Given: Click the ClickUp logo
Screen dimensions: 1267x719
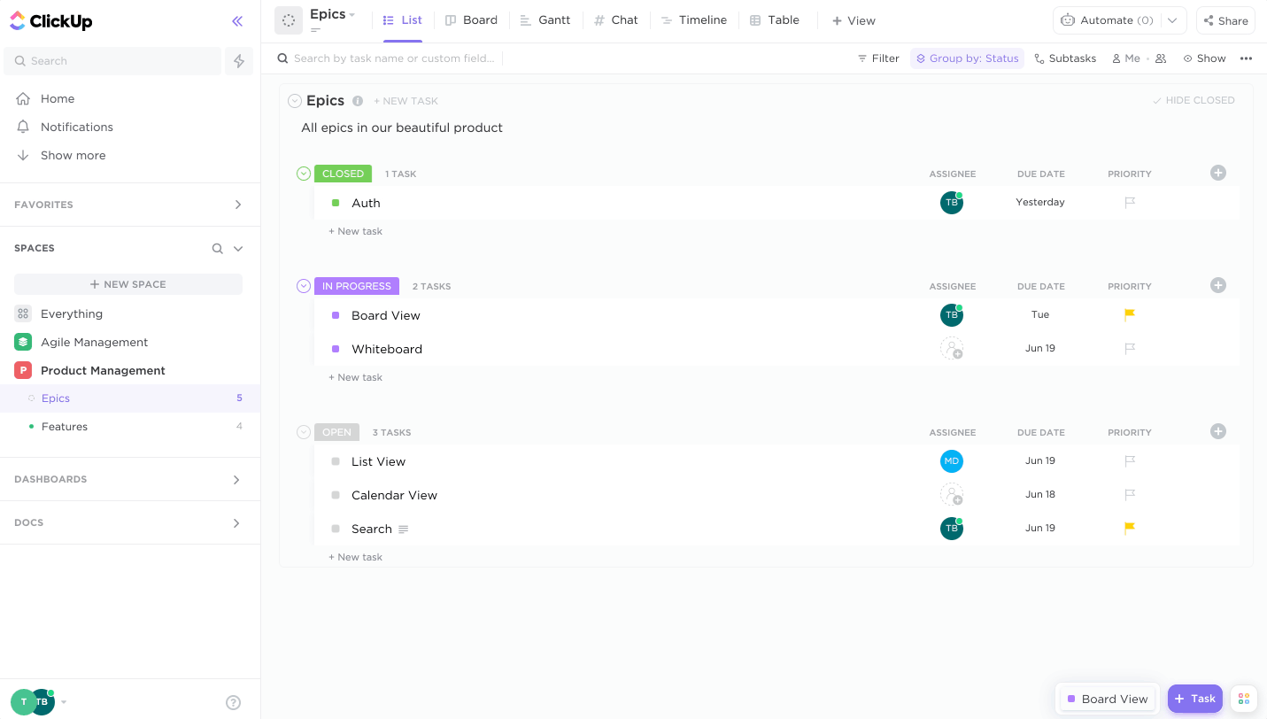Looking at the screenshot, I should tap(50, 20).
